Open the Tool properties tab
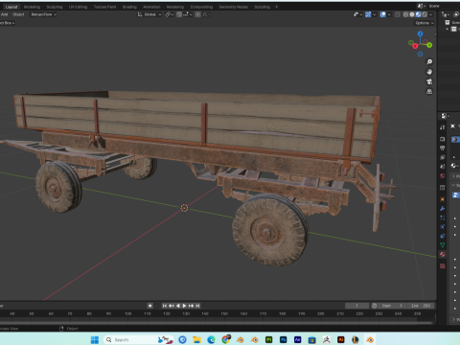Viewport: 460px width, 345px height. coord(443,127)
